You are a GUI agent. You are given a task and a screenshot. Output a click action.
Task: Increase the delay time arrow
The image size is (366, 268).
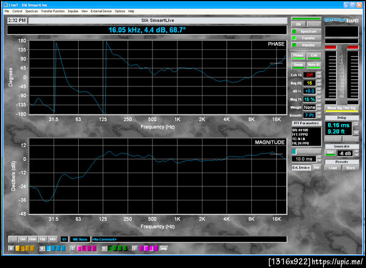(356, 124)
